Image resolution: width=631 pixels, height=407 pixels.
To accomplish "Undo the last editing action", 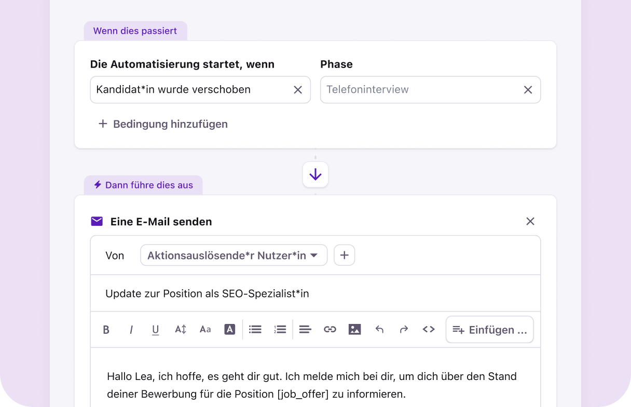I will (379, 329).
